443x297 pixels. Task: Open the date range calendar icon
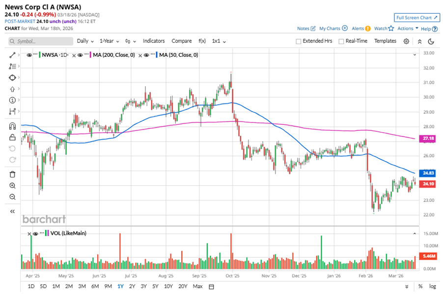click(x=211, y=287)
